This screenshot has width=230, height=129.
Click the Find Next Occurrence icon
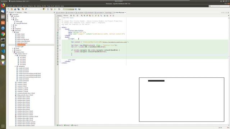(x=87, y=15)
